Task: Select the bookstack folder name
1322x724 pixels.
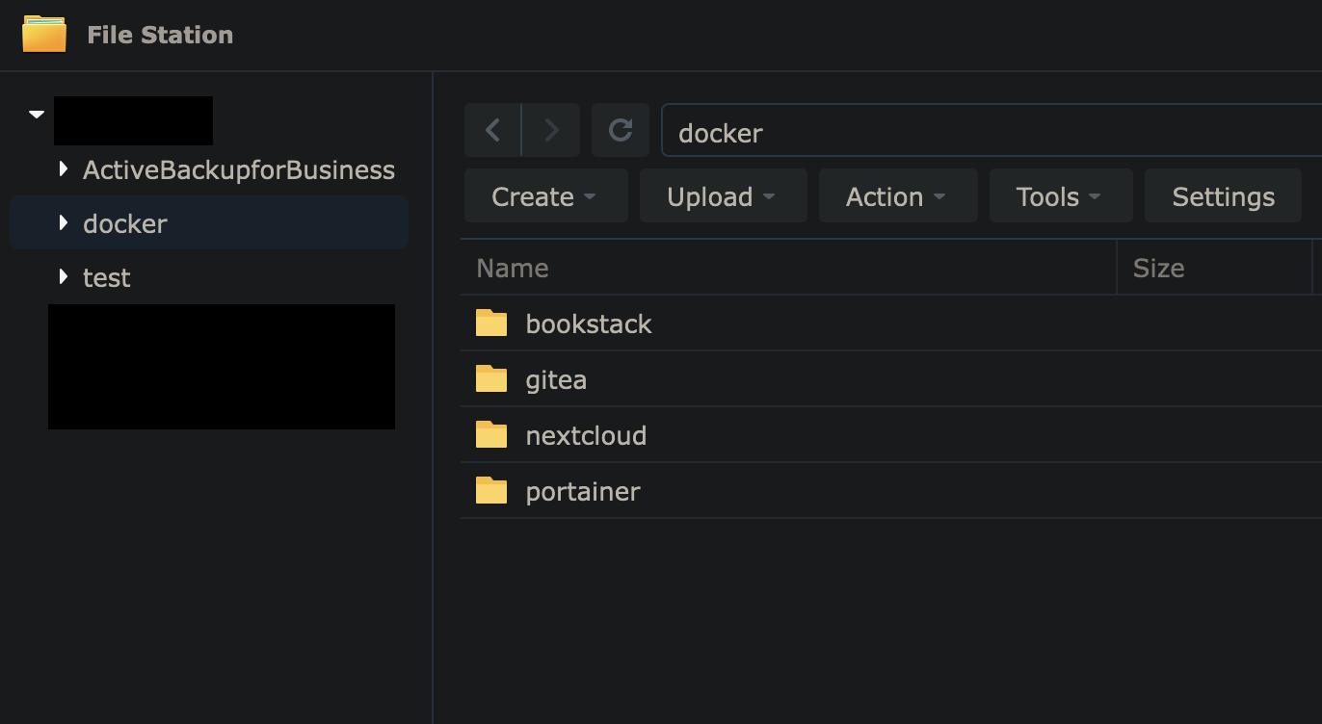Action: click(589, 323)
